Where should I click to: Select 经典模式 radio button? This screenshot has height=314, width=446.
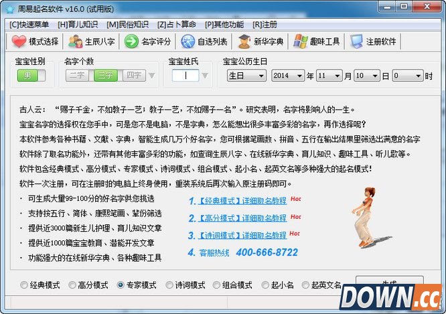pyautogui.click(x=24, y=285)
